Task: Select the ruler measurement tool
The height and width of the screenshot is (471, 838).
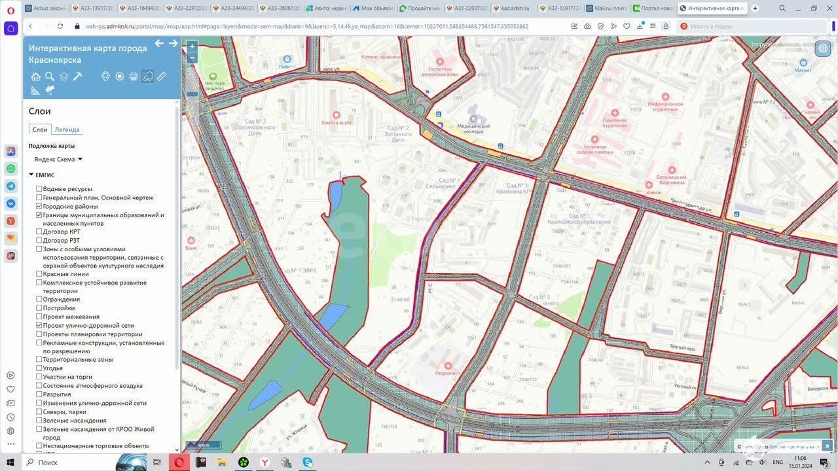Action: (x=162, y=77)
